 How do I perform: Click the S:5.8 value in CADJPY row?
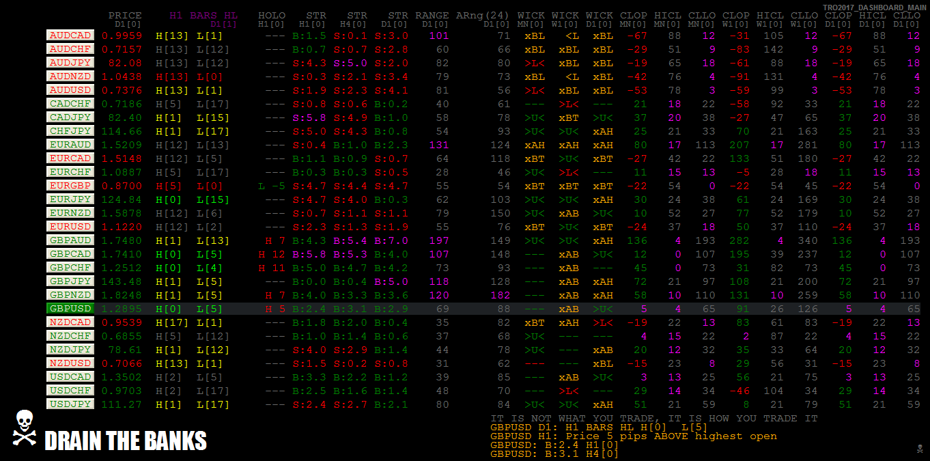click(x=309, y=117)
